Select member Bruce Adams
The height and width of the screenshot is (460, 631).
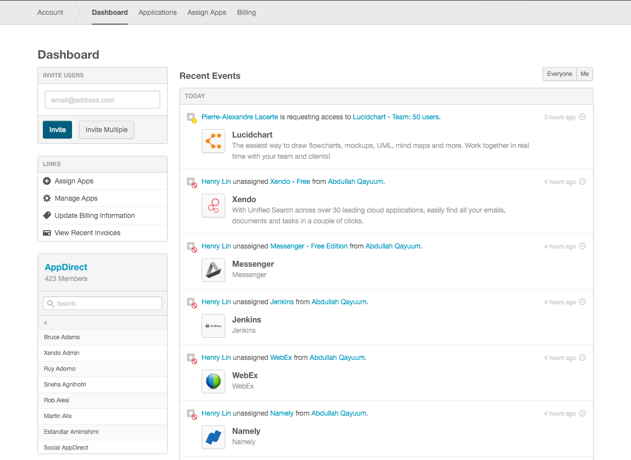[103, 337]
